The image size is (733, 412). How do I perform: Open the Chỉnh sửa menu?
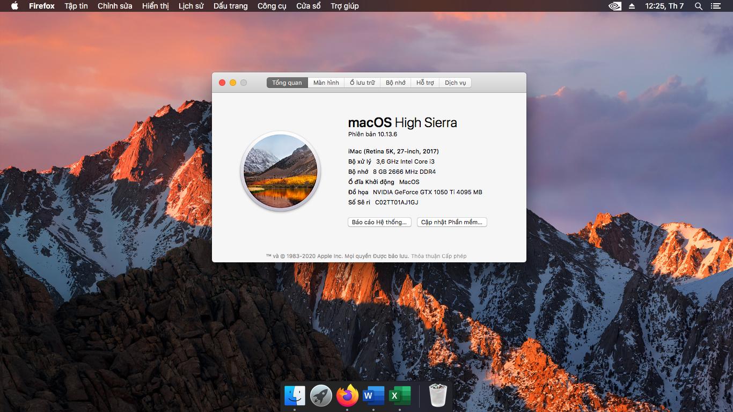[x=115, y=6]
